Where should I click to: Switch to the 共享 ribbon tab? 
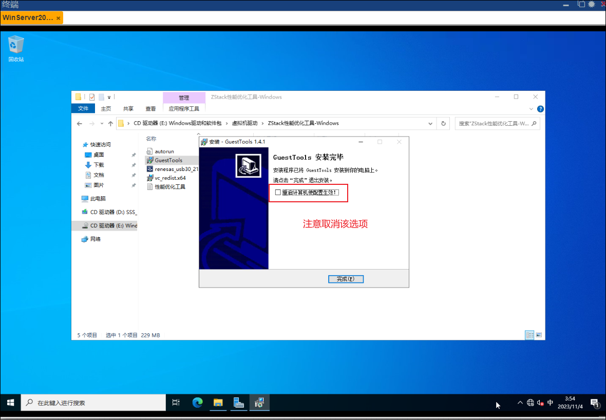tap(128, 108)
